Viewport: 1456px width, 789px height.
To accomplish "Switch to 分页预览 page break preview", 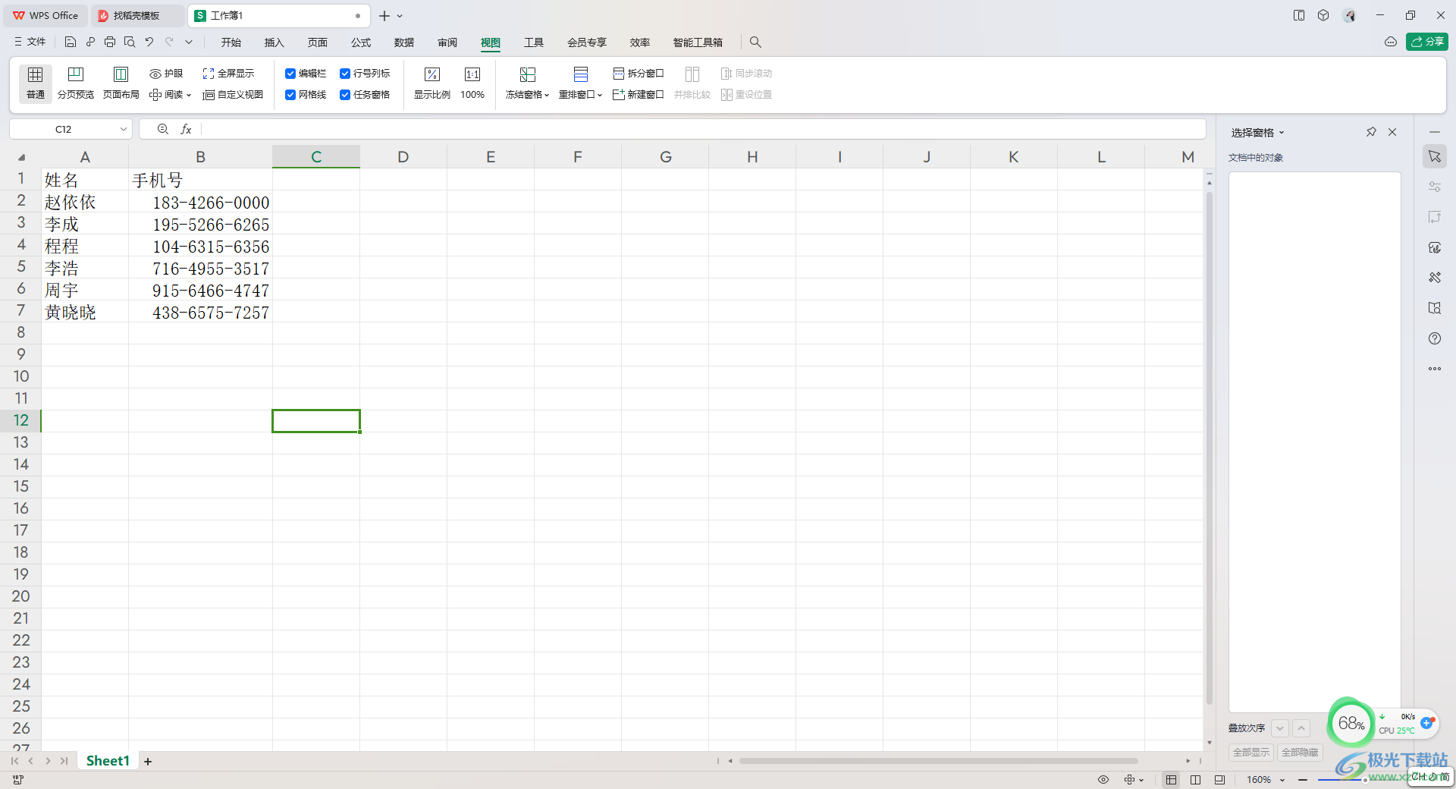I will coord(76,83).
